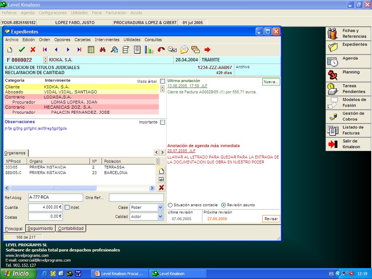
Task: Click the Organismos horizontal scrollbar thumb
Action: pyautogui.click(x=53, y=188)
